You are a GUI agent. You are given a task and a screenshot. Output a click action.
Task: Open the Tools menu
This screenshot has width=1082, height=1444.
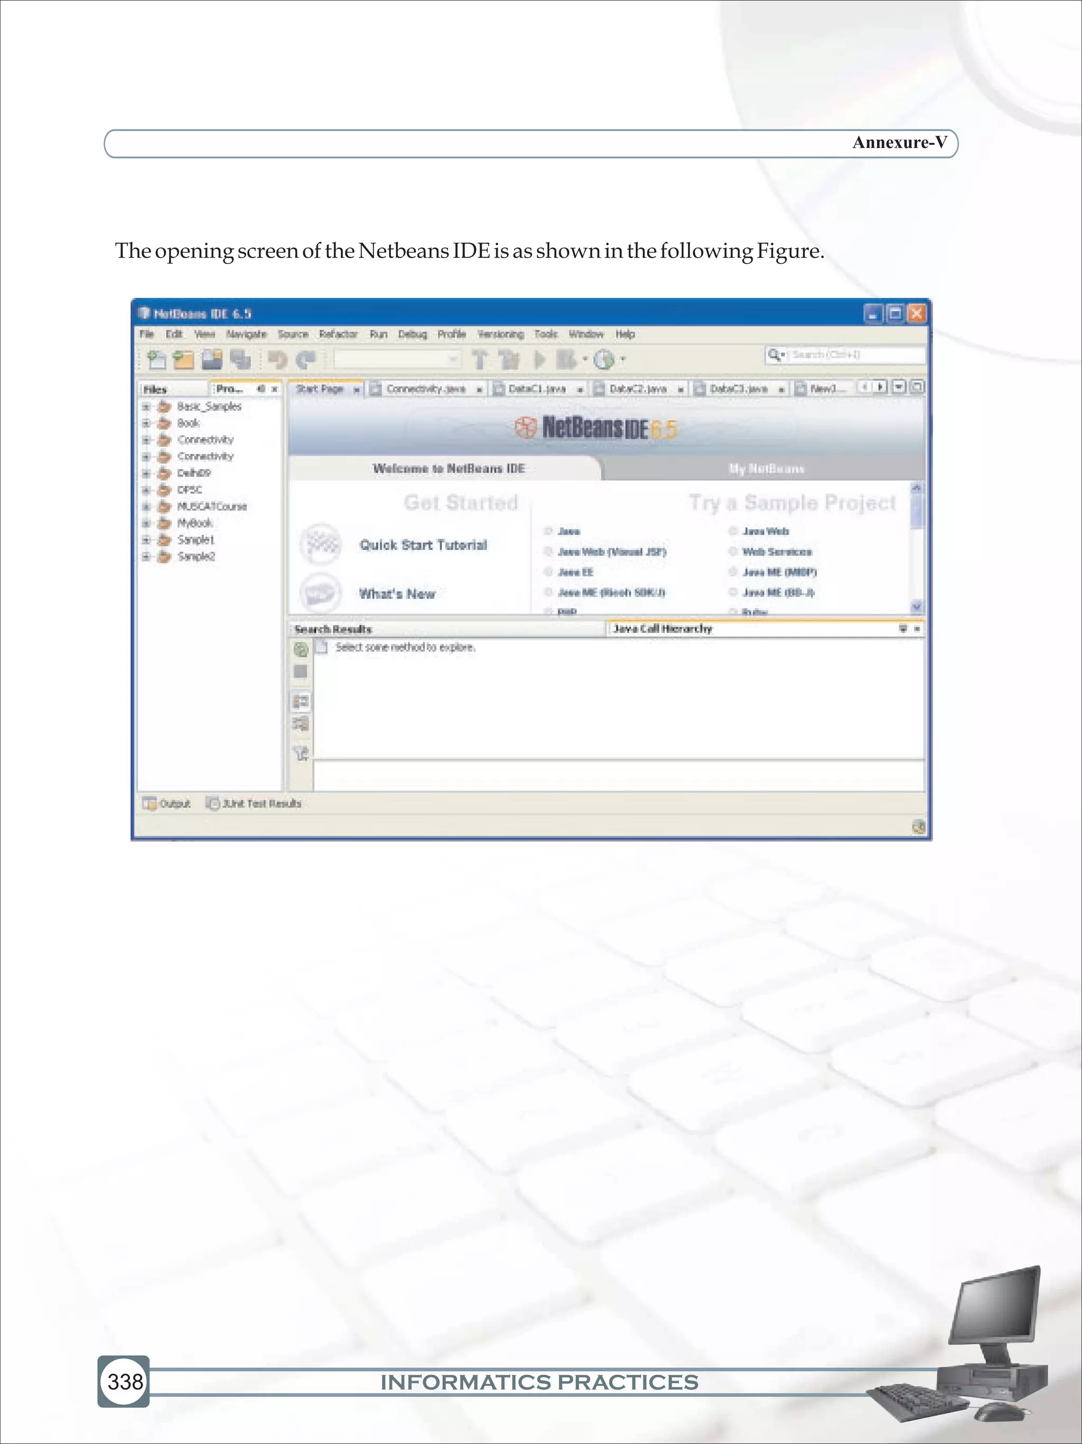[x=546, y=334]
